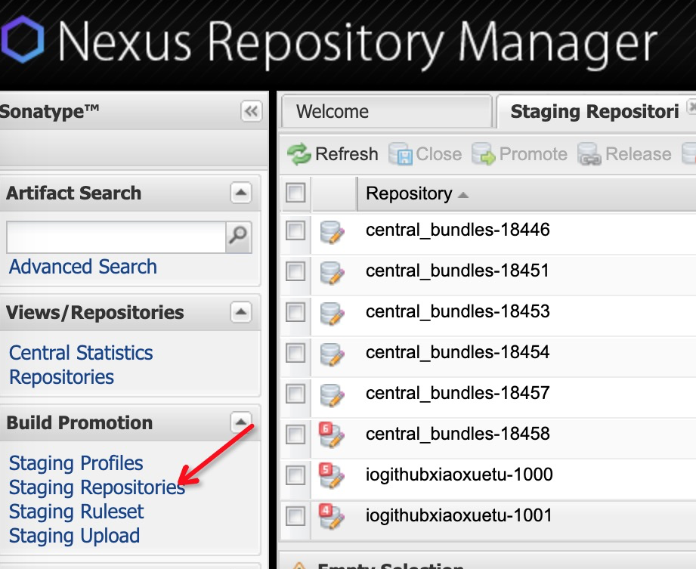Switch to the Welcome tab
The width and height of the screenshot is (696, 569).
pyautogui.click(x=387, y=111)
